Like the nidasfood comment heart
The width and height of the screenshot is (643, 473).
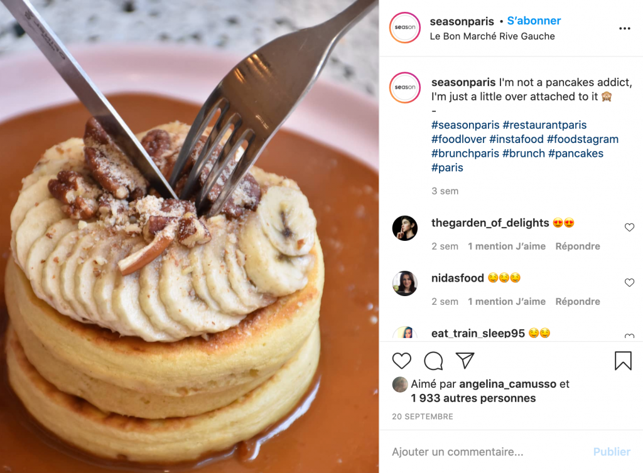coord(629,282)
